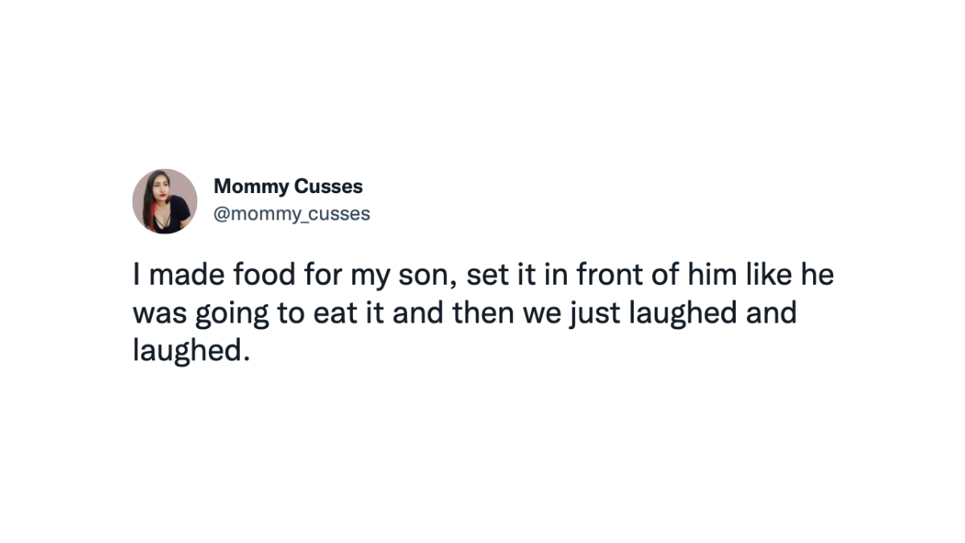Click the tweet's second line of text
The height and width of the screenshot is (543, 965).
click(x=464, y=313)
